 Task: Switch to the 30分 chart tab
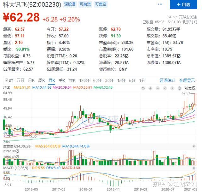tap(109, 81)
